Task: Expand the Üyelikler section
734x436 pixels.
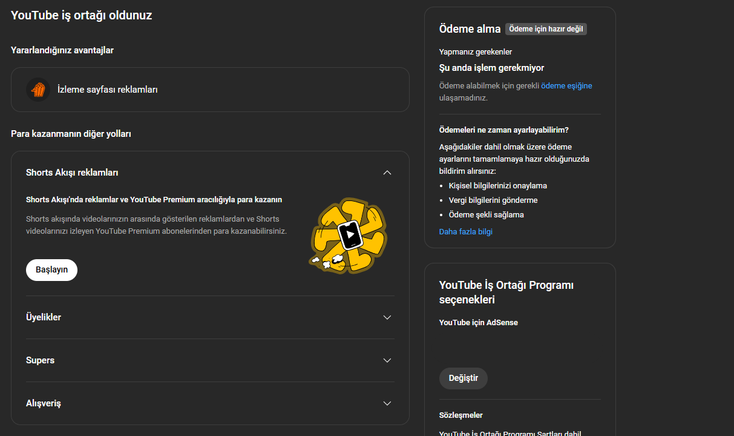Action: (x=387, y=317)
